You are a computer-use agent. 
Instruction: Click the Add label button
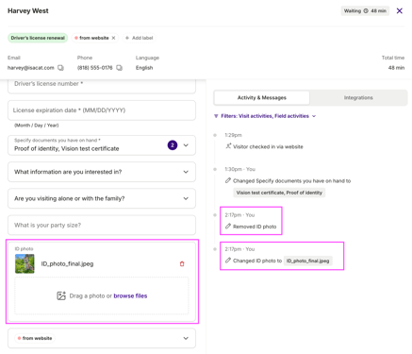[139, 38]
